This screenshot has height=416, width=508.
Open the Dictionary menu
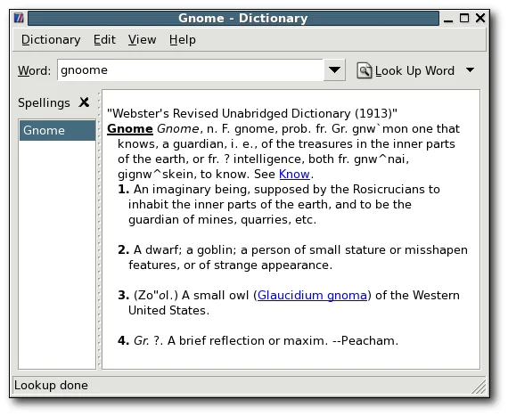(x=51, y=40)
